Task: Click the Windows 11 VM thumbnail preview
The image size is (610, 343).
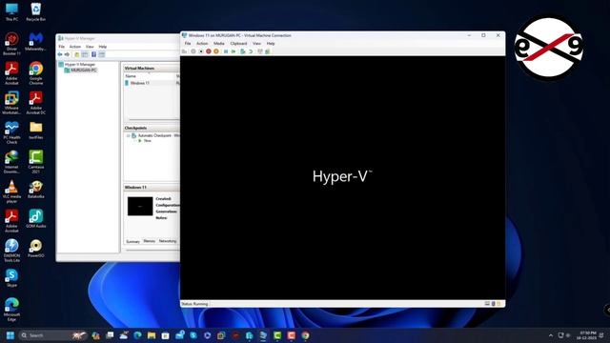Action: click(x=140, y=206)
